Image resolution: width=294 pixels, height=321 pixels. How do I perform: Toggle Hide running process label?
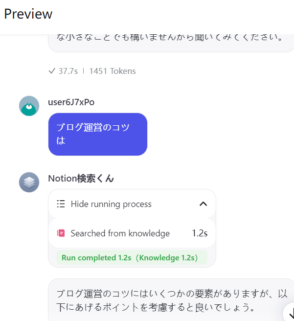click(x=111, y=204)
